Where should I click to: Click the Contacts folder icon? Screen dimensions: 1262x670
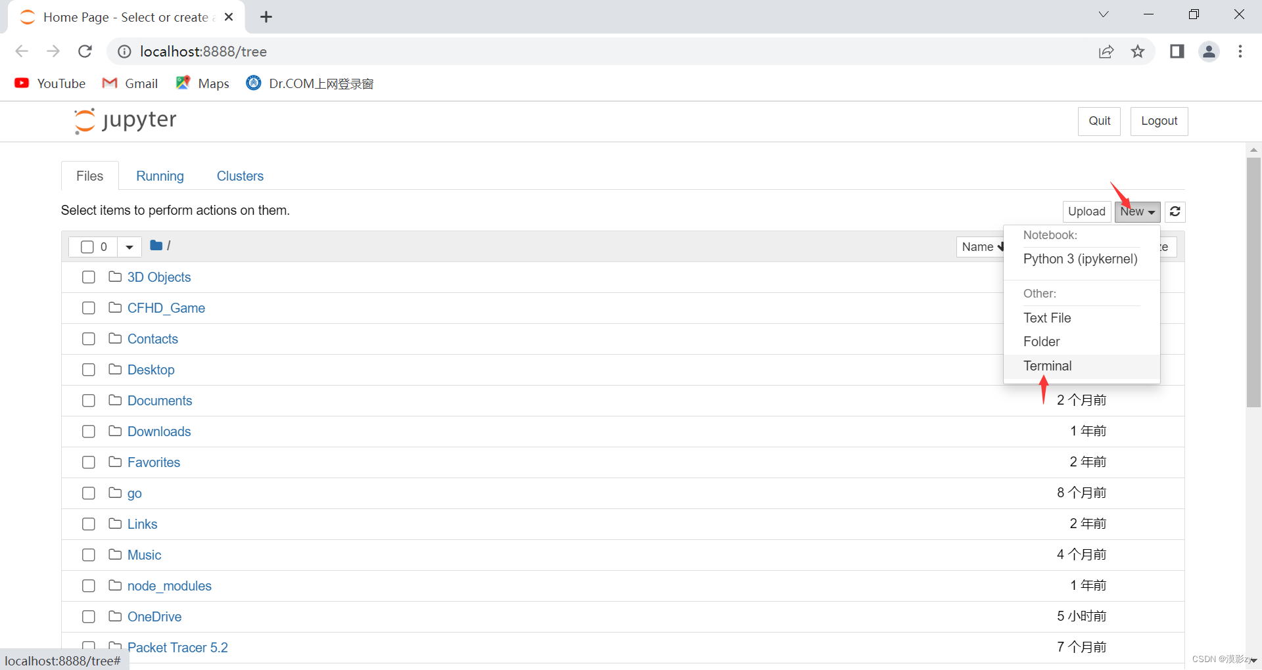(115, 338)
